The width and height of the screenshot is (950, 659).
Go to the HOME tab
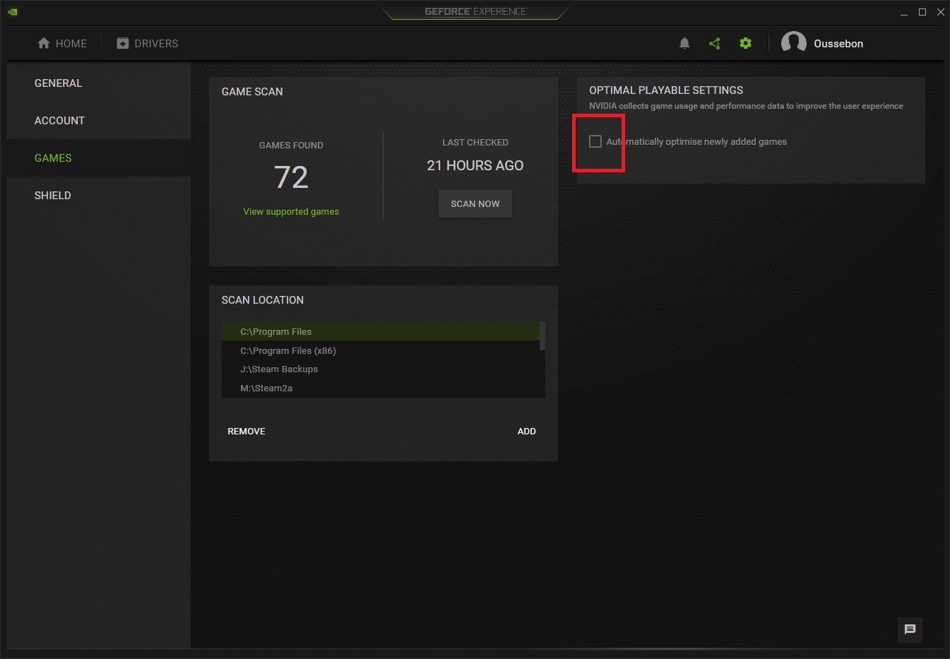[62, 43]
